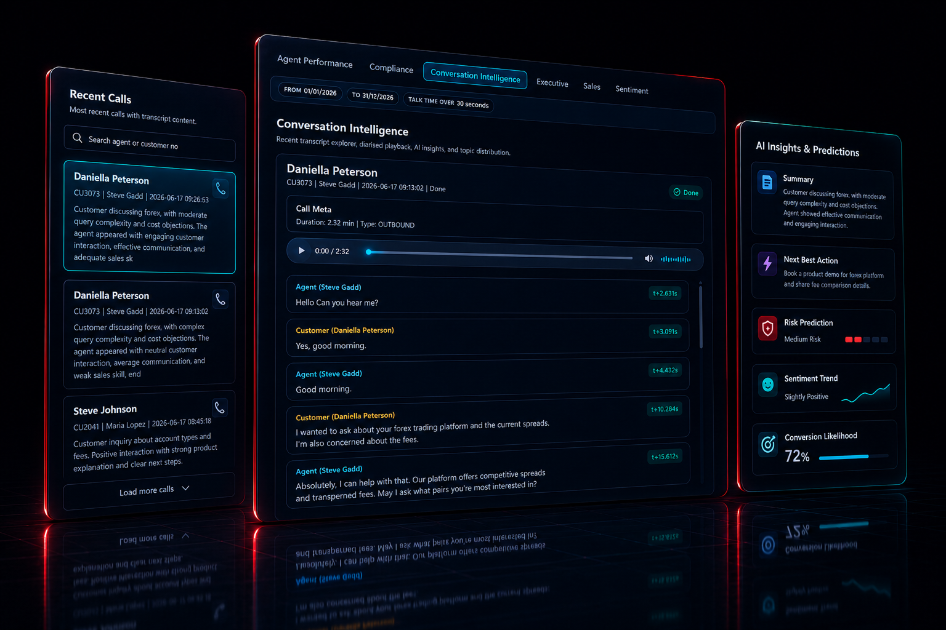Click the 'Hello Can you hear me?' line

point(337,302)
